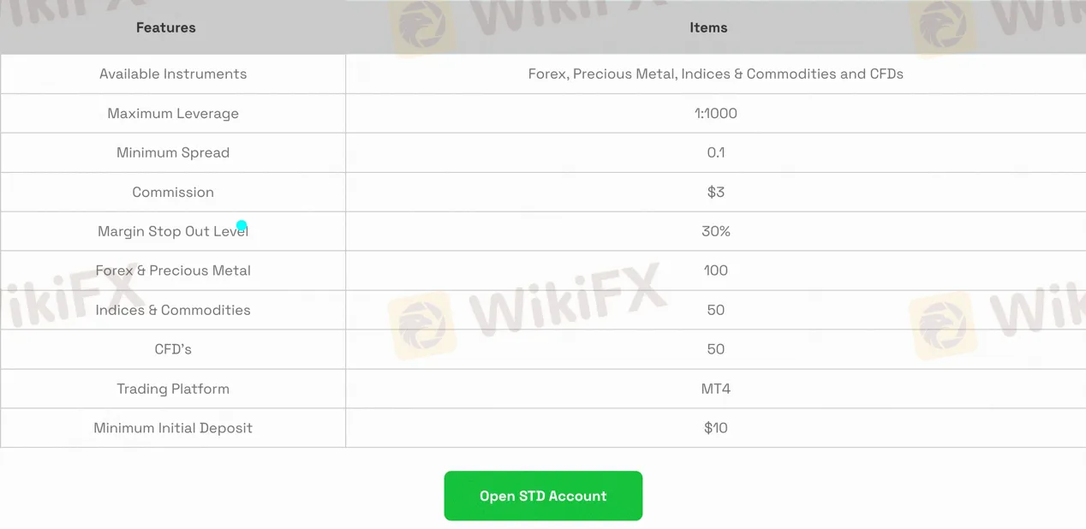
Task: Select the Available Instruments row label
Action: [173, 74]
